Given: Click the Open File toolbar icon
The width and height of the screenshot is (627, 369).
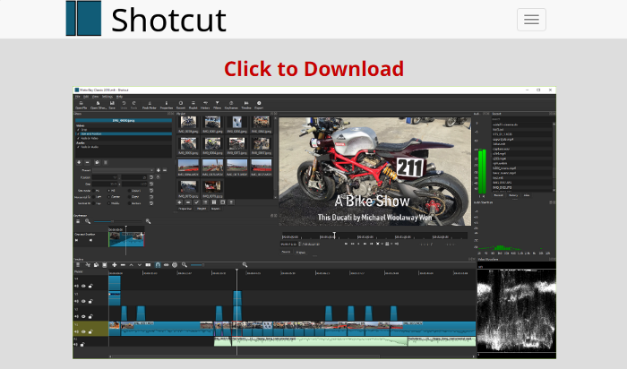Looking at the screenshot, I should (x=82, y=104).
